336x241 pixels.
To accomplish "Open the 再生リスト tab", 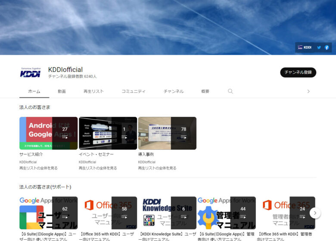I will [93, 91].
